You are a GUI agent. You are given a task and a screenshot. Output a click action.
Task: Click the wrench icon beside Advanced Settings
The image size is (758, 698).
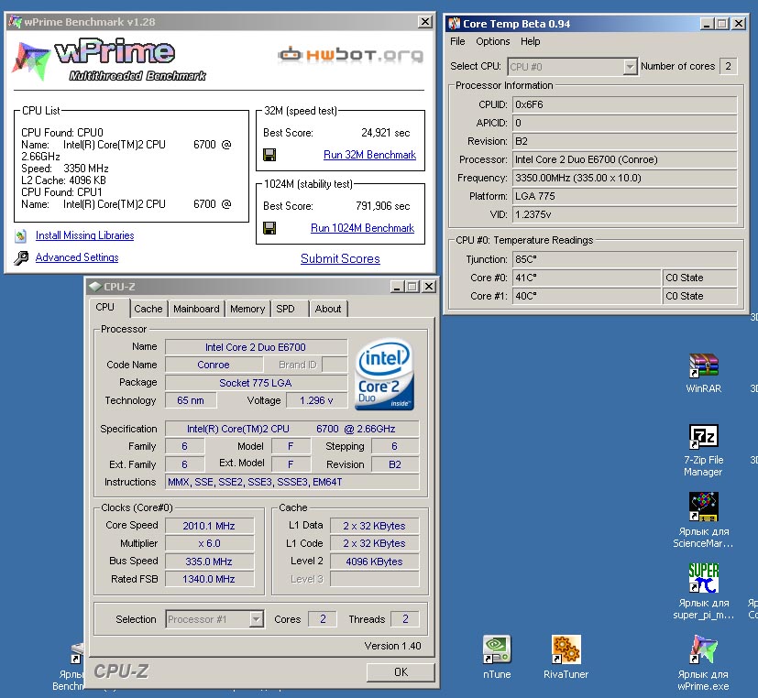tap(21, 258)
